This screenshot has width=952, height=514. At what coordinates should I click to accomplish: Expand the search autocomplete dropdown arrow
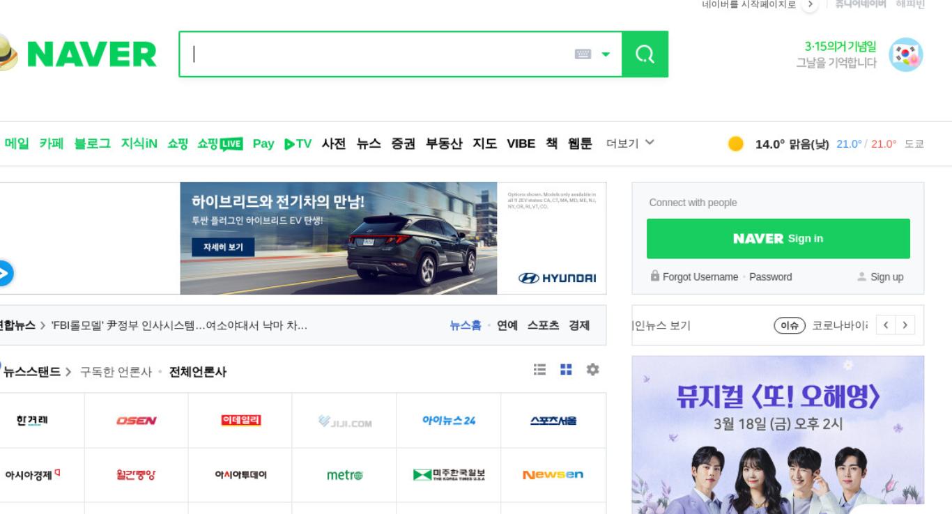pyautogui.click(x=606, y=54)
